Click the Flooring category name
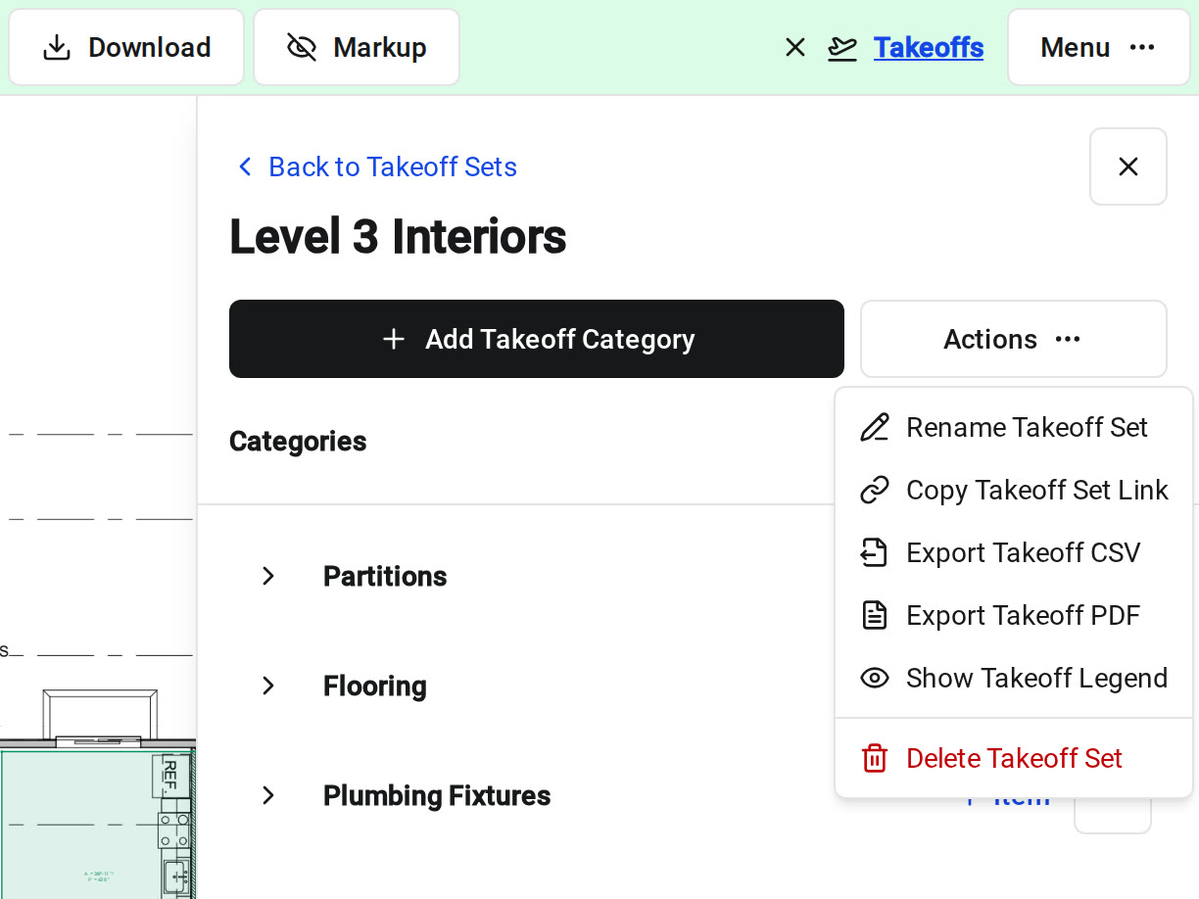This screenshot has width=1199, height=899. click(x=375, y=686)
